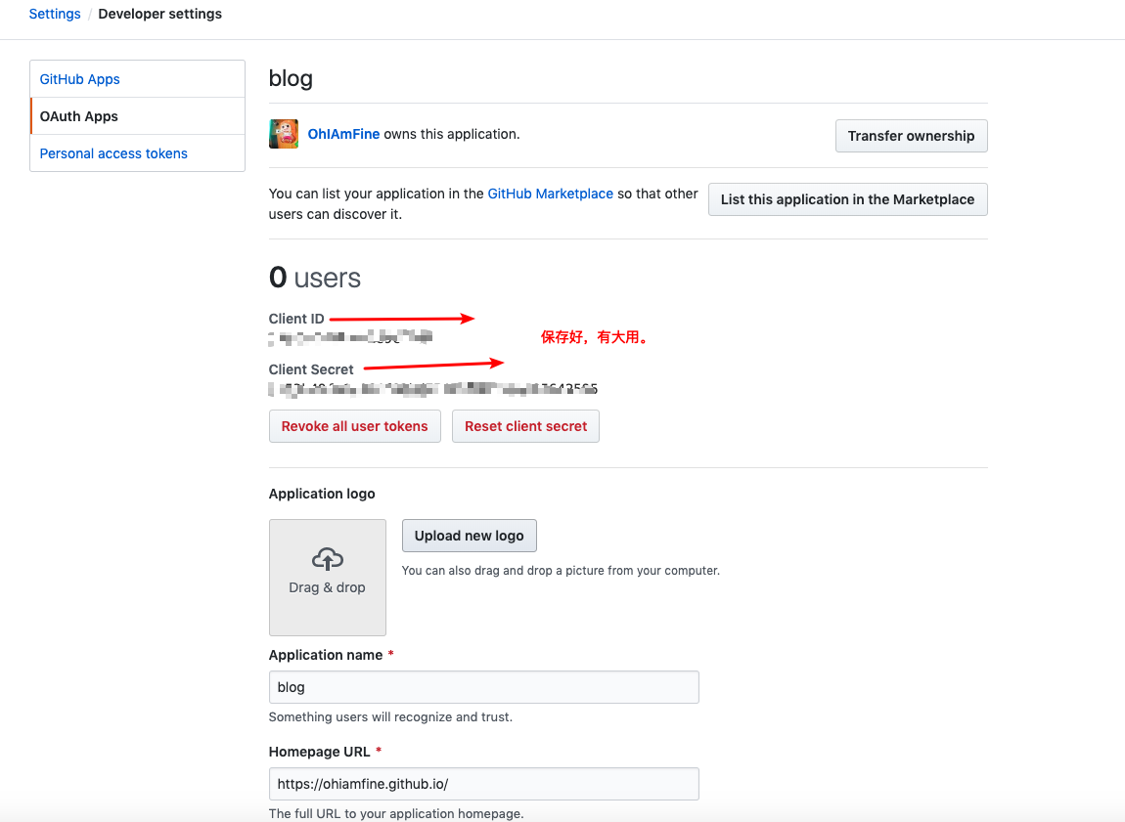
Task: Click the blurred Client Secret value
Action: click(433, 389)
